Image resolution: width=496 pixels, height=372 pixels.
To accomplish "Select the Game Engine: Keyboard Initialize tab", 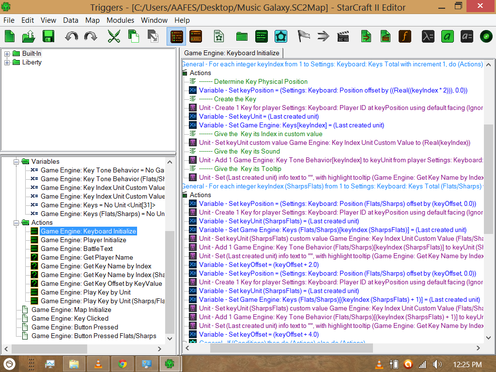I will point(232,53).
